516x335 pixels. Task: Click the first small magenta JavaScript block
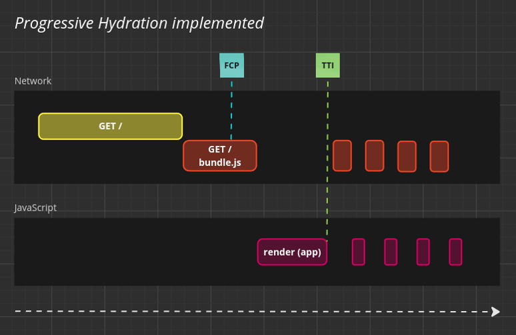coord(359,252)
